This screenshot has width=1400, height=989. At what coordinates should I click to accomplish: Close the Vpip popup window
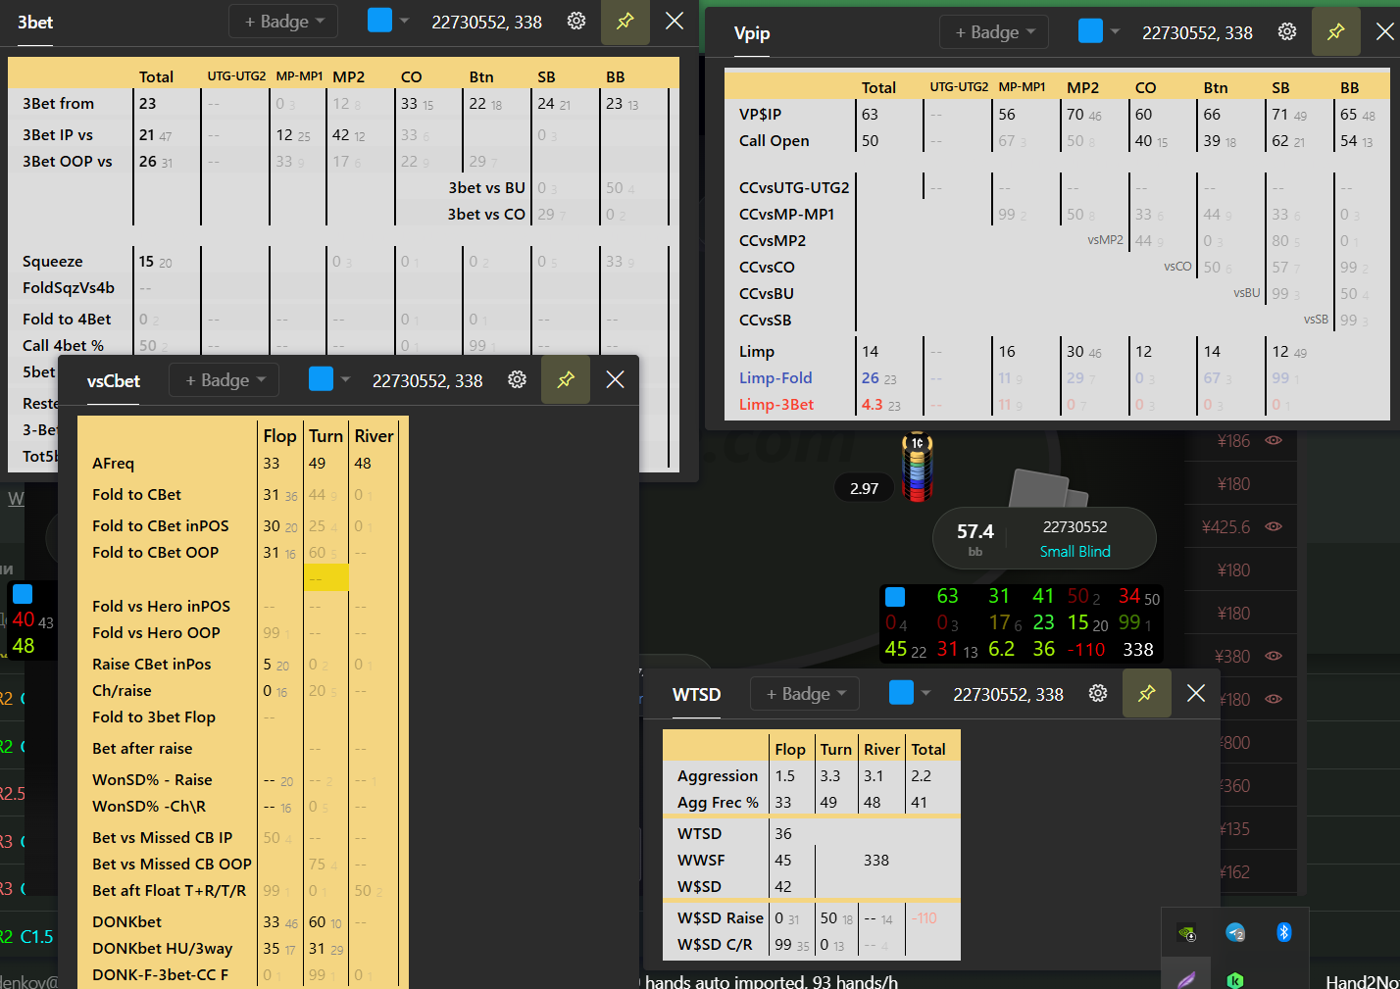click(1384, 32)
